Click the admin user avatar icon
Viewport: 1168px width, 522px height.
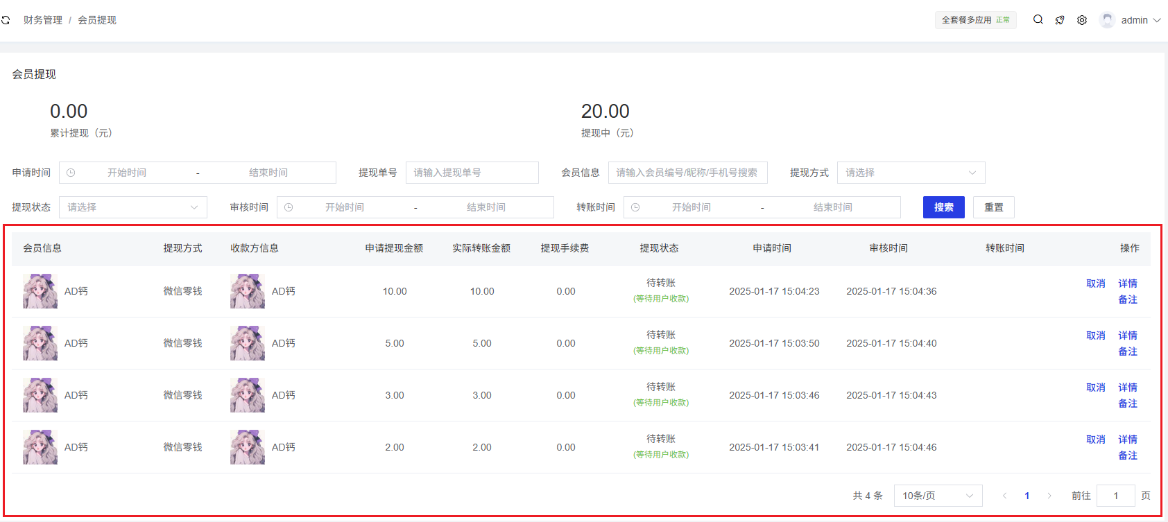[1107, 20]
